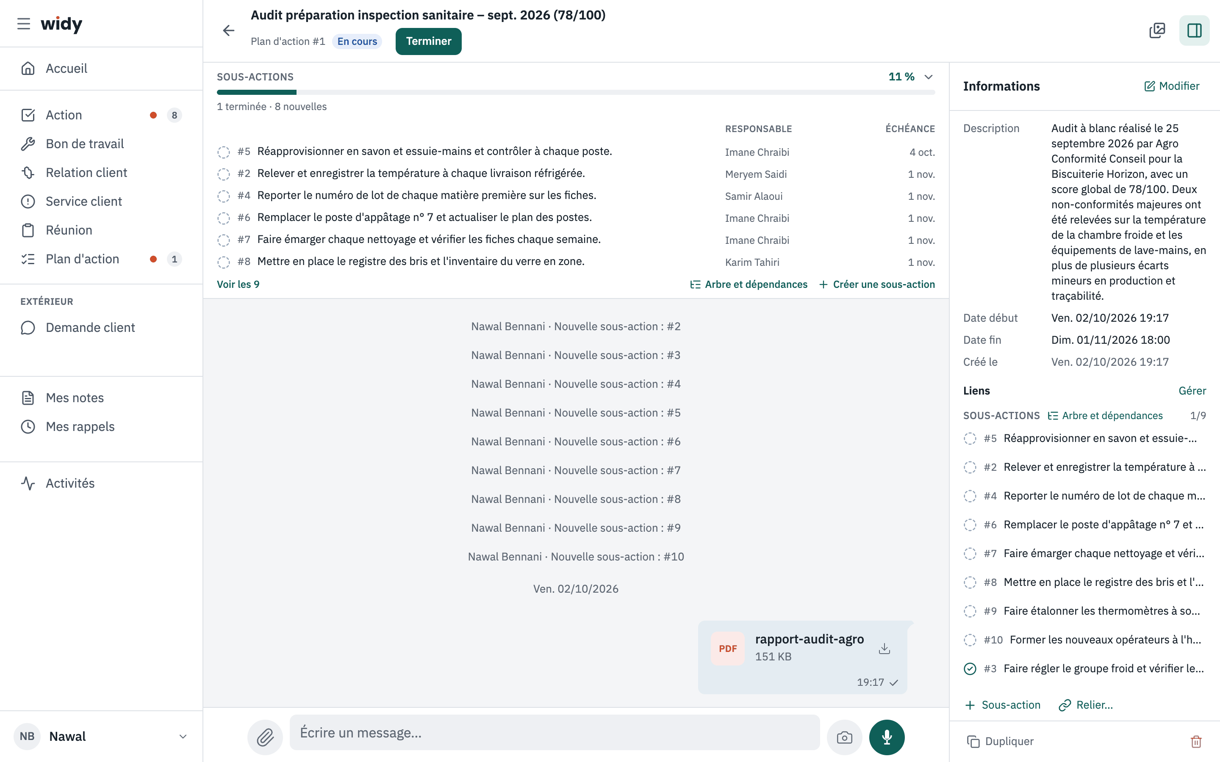
Task: Click Créer une sous-action link
Action: (x=877, y=284)
